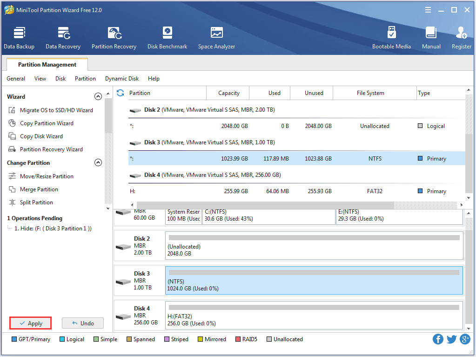Open the Manual
This screenshot has width=476, height=357.
431,38
